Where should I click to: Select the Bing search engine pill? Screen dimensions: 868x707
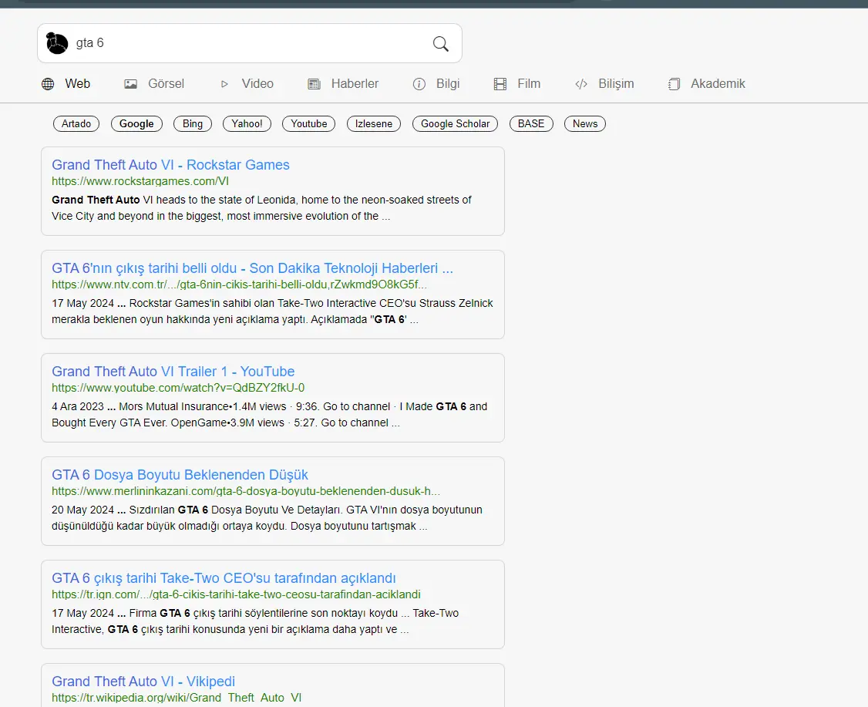[x=193, y=123]
